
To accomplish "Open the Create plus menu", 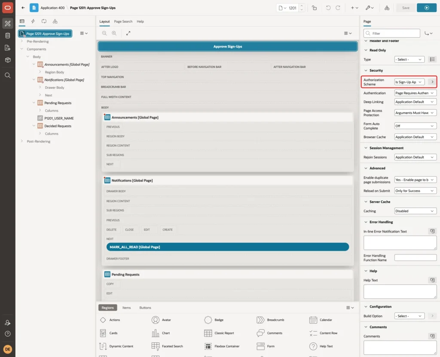I will pos(354,8).
